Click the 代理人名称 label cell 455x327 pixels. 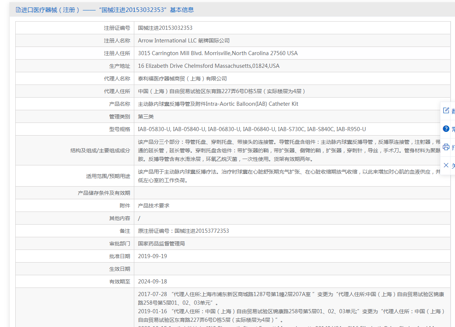[75, 79]
